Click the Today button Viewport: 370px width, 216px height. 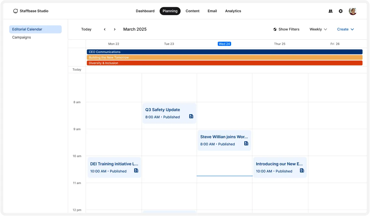click(x=86, y=29)
